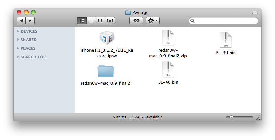The image size is (275, 140).
Task: Switch to icon view
Action: click(82, 21)
